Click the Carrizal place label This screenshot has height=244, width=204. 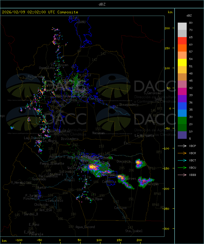click(x=70, y=99)
